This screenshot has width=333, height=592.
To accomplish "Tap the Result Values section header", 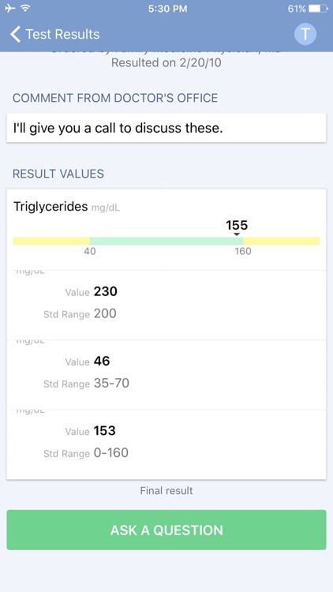I will click(x=58, y=174).
